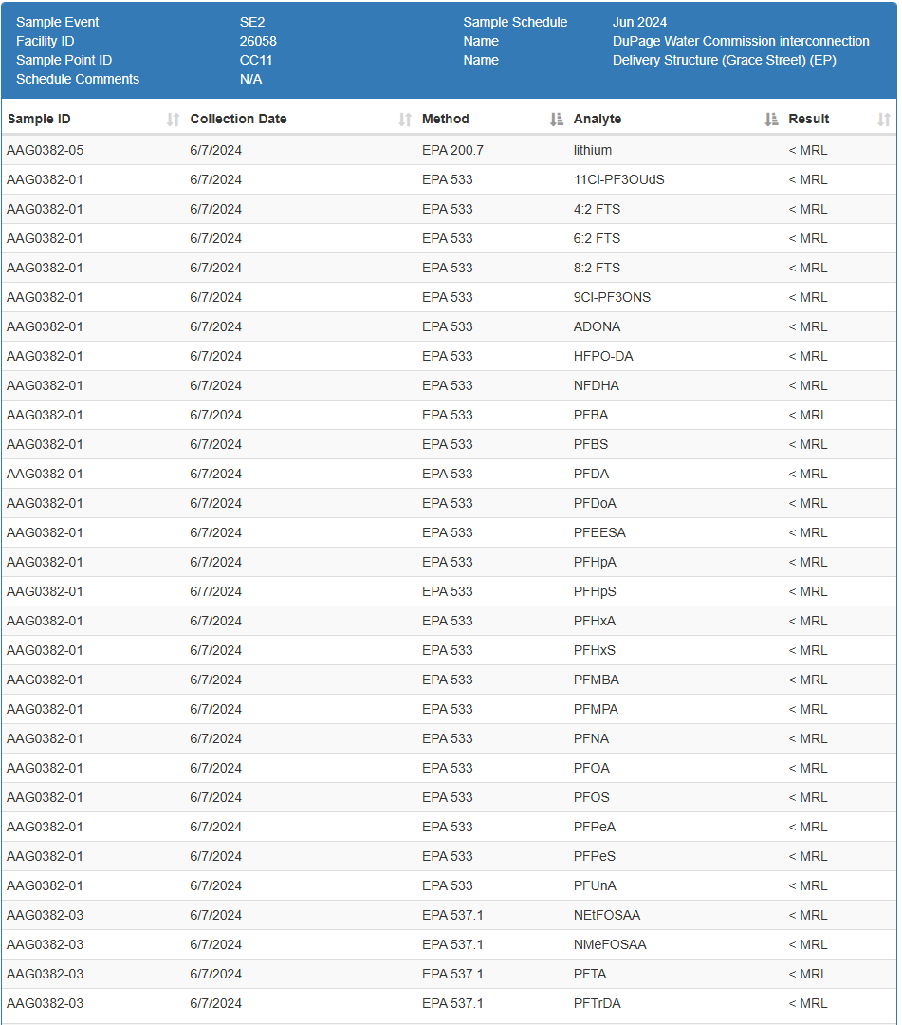Click the Result column header label
The width and height of the screenshot is (902, 1025).
[808, 120]
